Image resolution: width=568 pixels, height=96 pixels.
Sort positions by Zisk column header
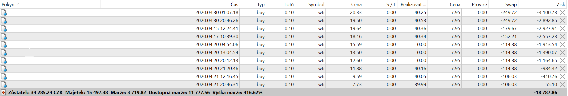(x=561, y=4)
